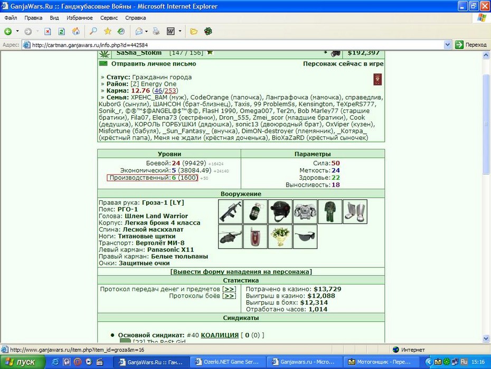The image size is (491, 369).
Task: Open Favorites star icon
Action: [x=107, y=31]
